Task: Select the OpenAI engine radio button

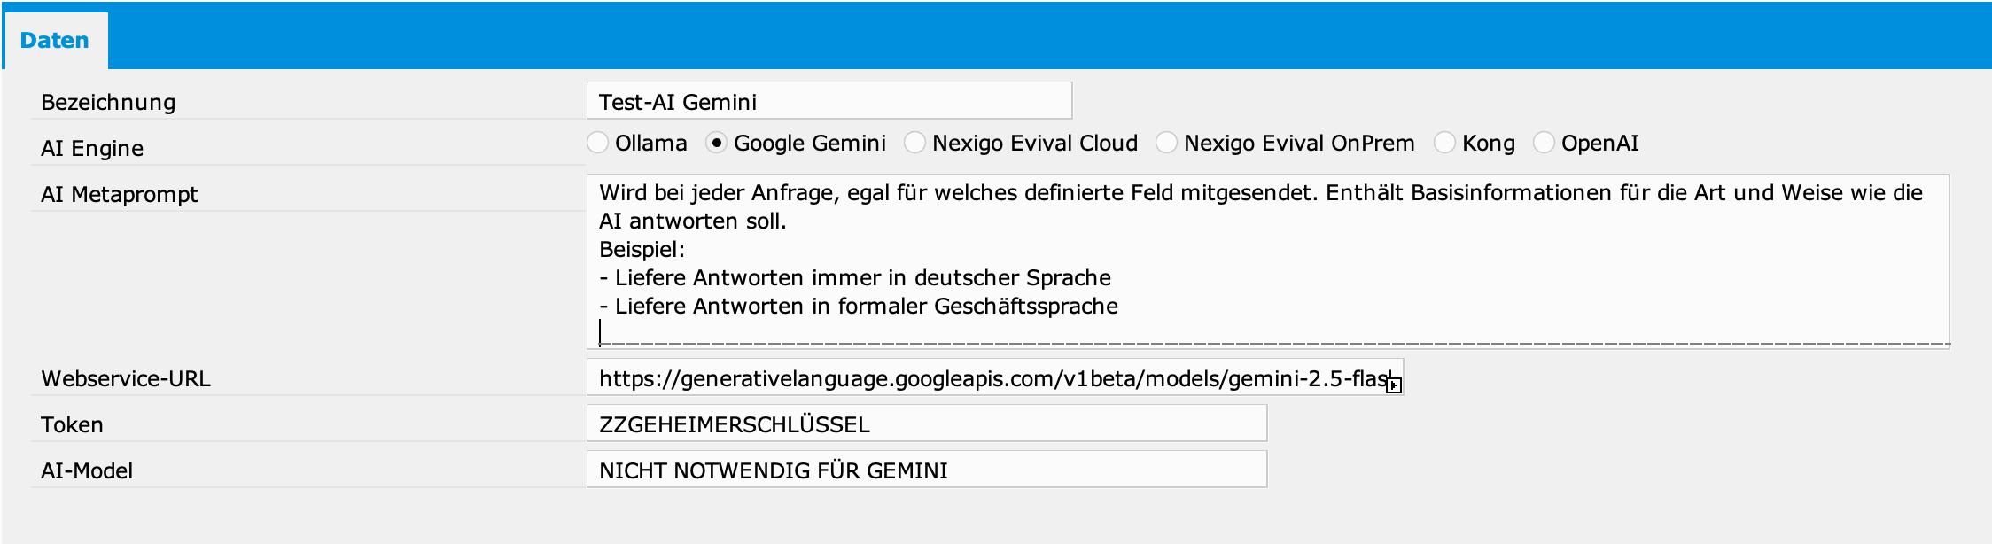Action: pyautogui.click(x=1545, y=142)
